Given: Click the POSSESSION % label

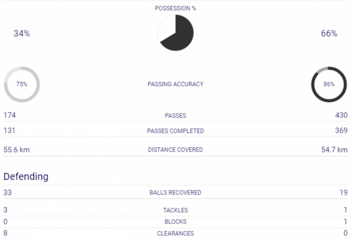Looking at the screenshot, I should point(175,8).
